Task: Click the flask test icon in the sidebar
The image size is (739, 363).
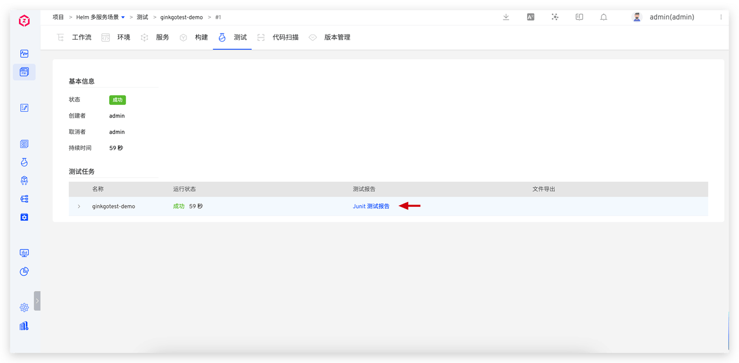Action: click(x=24, y=162)
